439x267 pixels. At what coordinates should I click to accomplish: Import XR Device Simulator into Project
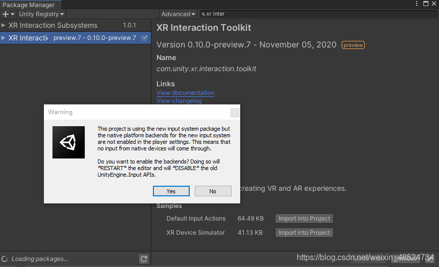point(304,233)
